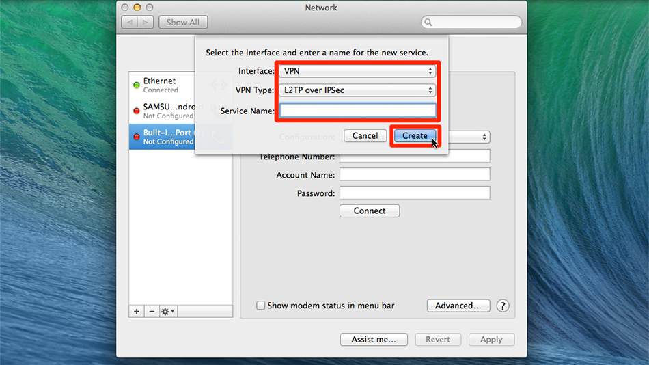Click the green Ethernet status dot
649x365 pixels.
tap(136, 85)
